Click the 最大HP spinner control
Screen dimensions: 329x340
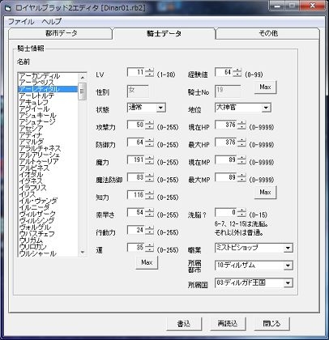coord(241,142)
